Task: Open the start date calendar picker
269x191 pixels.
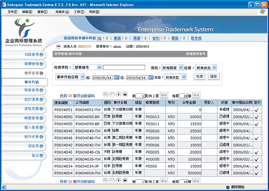Action: pos(117,77)
